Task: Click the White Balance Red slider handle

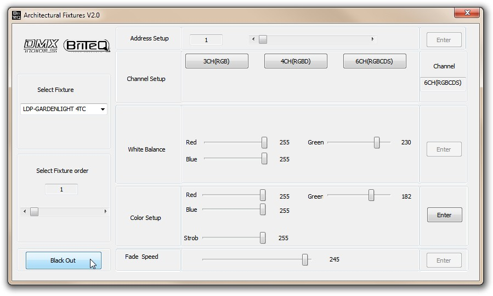Action: point(264,142)
